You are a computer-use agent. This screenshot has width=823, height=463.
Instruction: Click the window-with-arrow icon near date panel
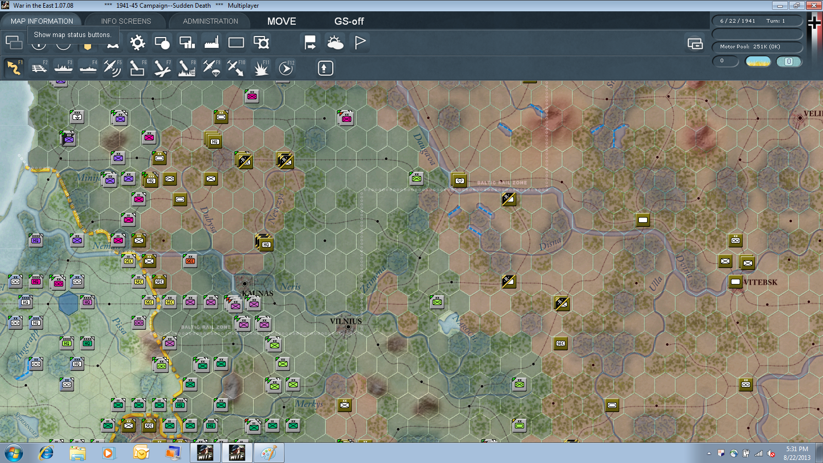click(x=695, y=44)
